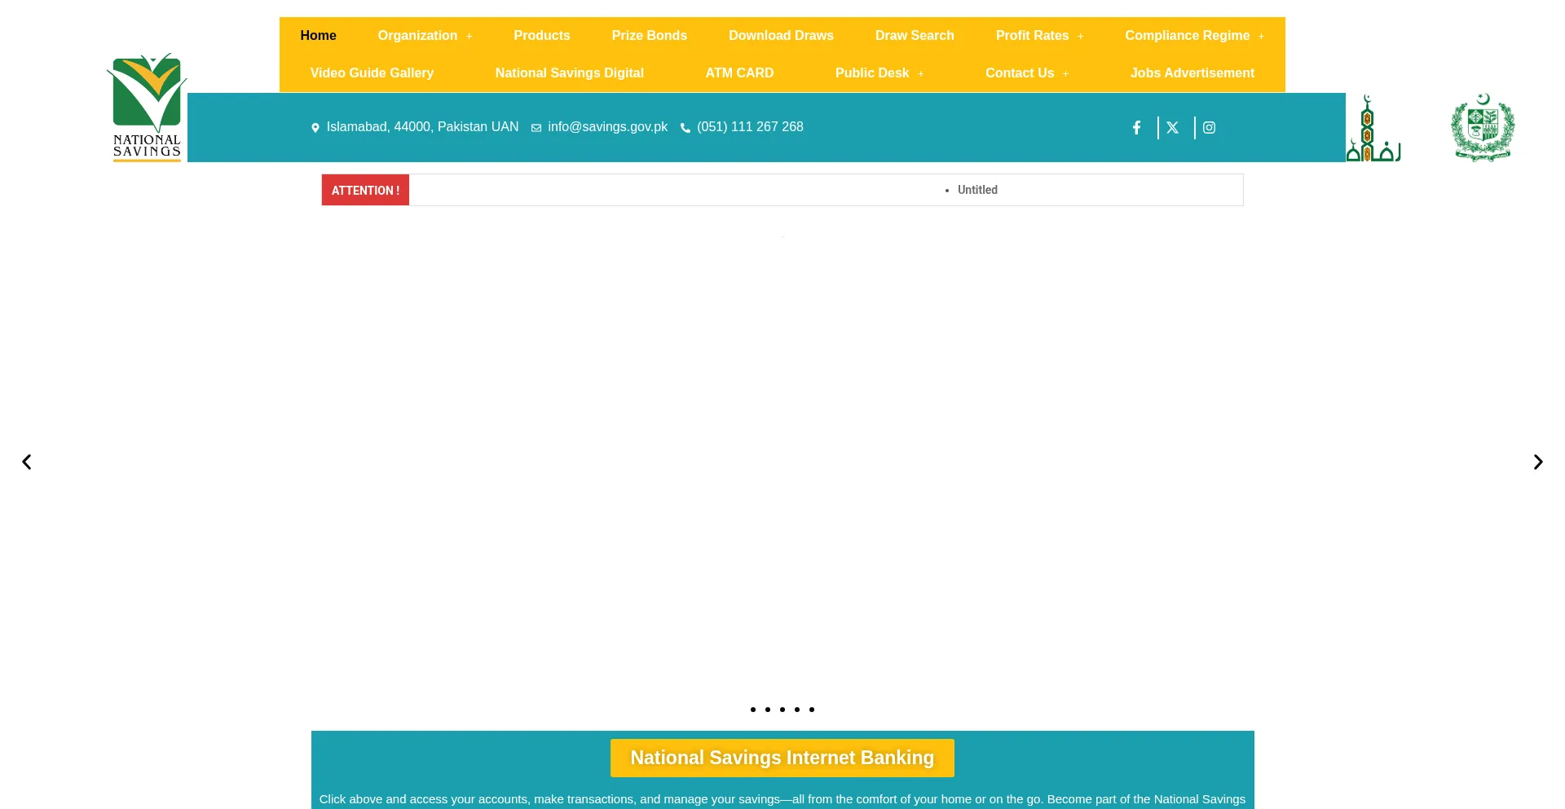Click the National Savings Internet Banking button

(782, 758)
